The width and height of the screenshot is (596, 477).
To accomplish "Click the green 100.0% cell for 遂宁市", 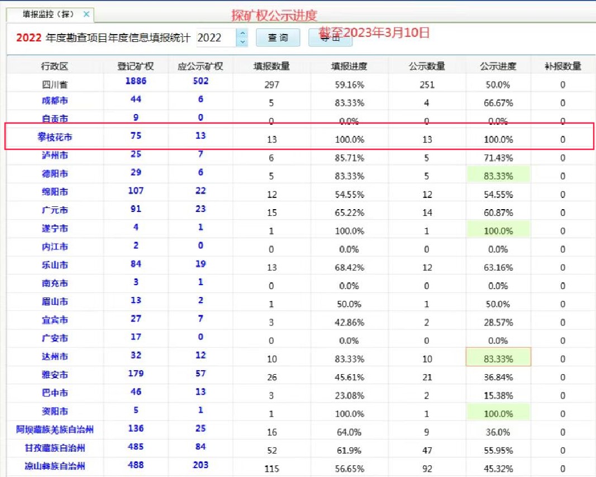I will pos(498,230).
